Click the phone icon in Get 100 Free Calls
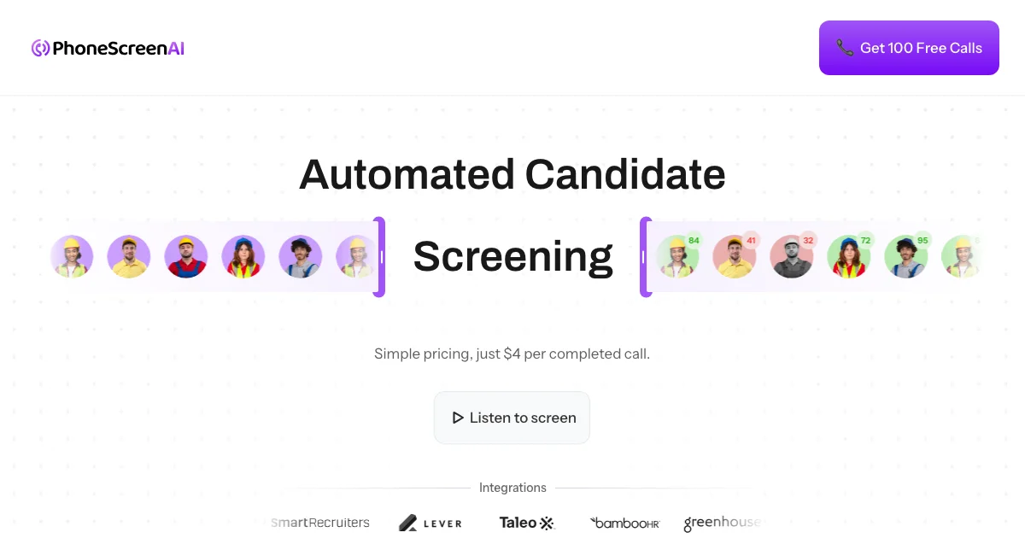The height and width of the screenshot is (538, 1025). click(x=845, y=49)
